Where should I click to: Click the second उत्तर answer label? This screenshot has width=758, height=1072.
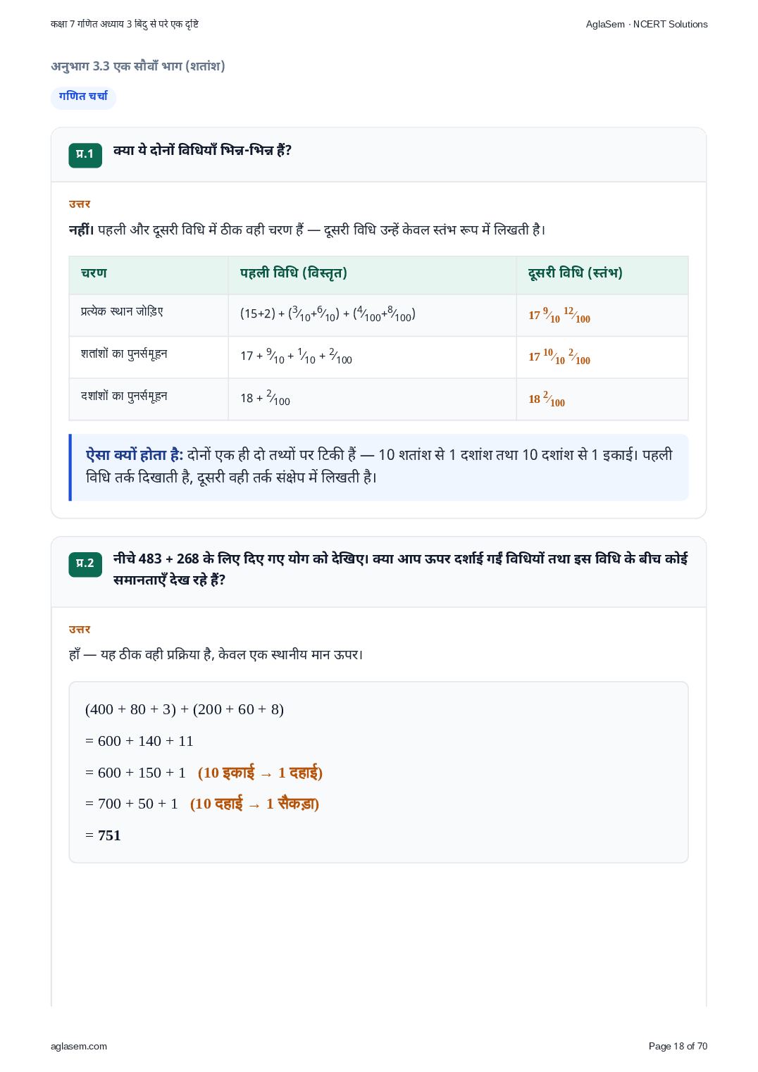[x=80, y=630]
